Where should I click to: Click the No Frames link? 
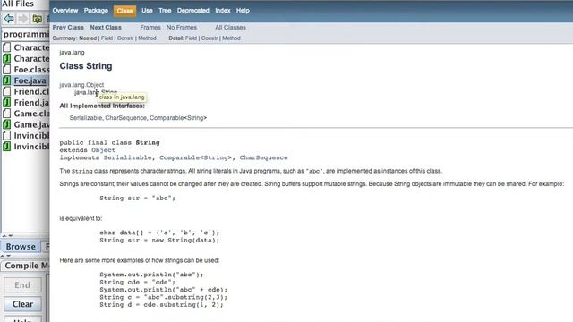pyautogui.click(x=182, y=28)
